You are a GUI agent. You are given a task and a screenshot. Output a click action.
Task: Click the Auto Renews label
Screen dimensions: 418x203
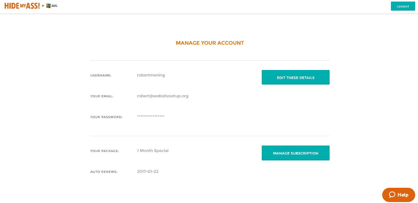click(x=104, y=172)
